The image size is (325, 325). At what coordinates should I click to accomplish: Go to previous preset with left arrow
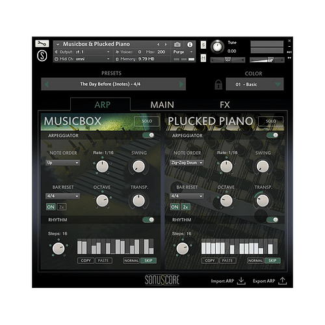46,84
